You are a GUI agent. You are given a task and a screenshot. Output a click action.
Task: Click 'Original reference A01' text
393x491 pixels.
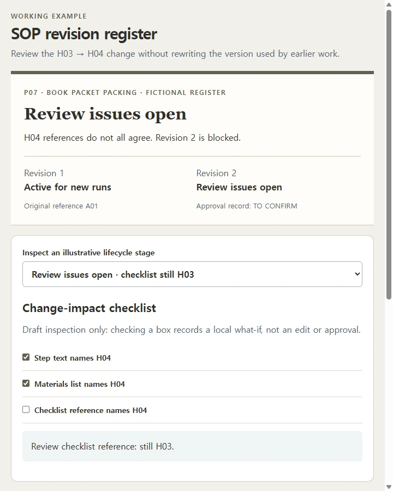(x=61, y=206)
